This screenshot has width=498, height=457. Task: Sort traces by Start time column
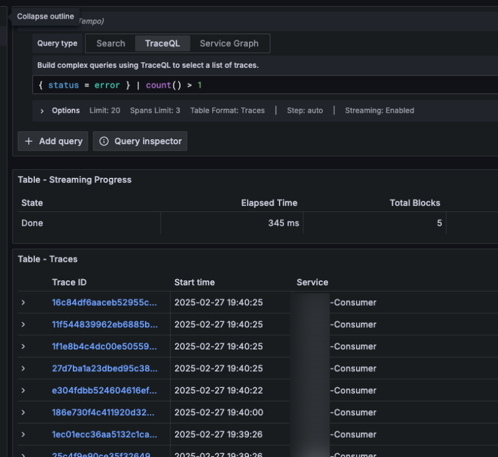click(194, 282)
